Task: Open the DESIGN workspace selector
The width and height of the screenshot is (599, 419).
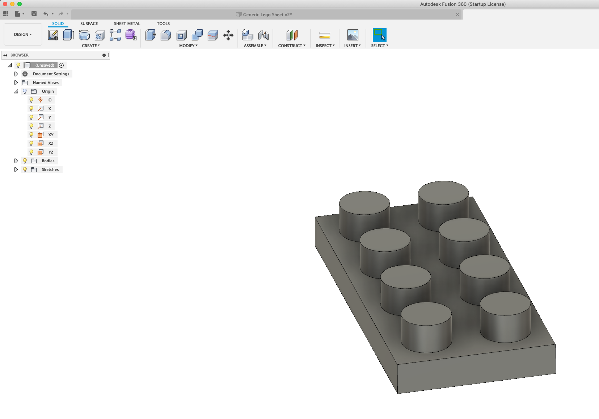Action: coord(23,34)
